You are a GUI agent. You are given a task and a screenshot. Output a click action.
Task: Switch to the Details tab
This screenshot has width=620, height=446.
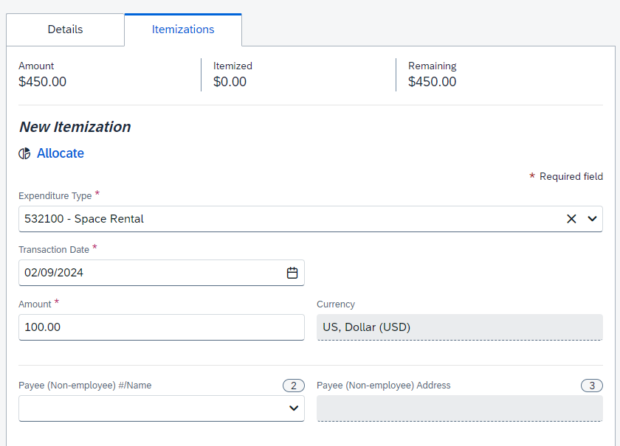point(65,29)
